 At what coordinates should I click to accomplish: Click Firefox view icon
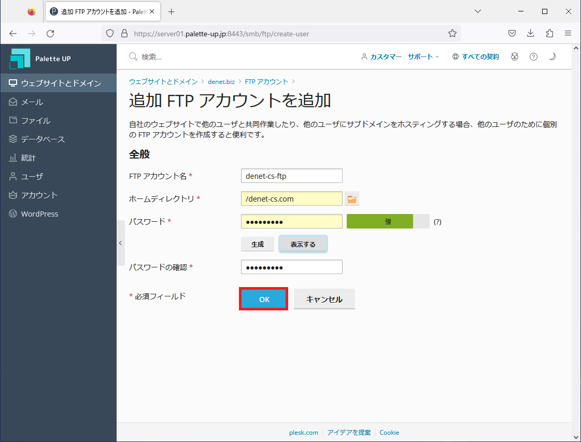(x=32, y=11)
